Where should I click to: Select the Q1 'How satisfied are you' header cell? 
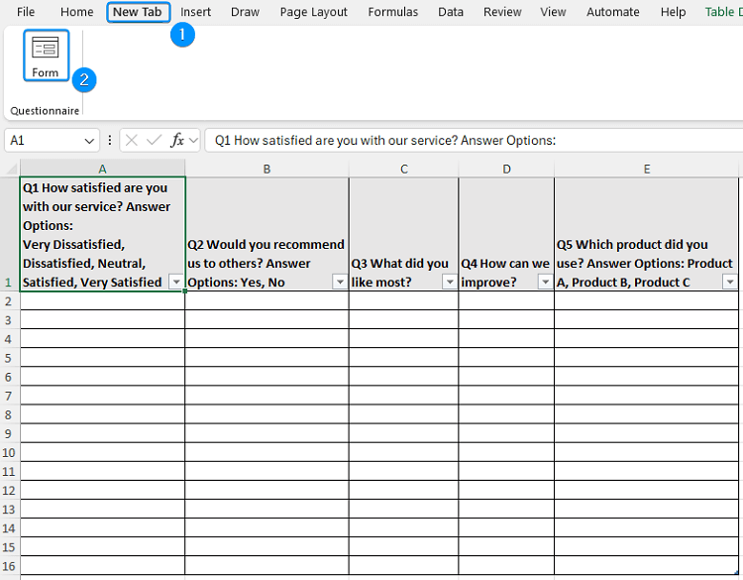102,234
